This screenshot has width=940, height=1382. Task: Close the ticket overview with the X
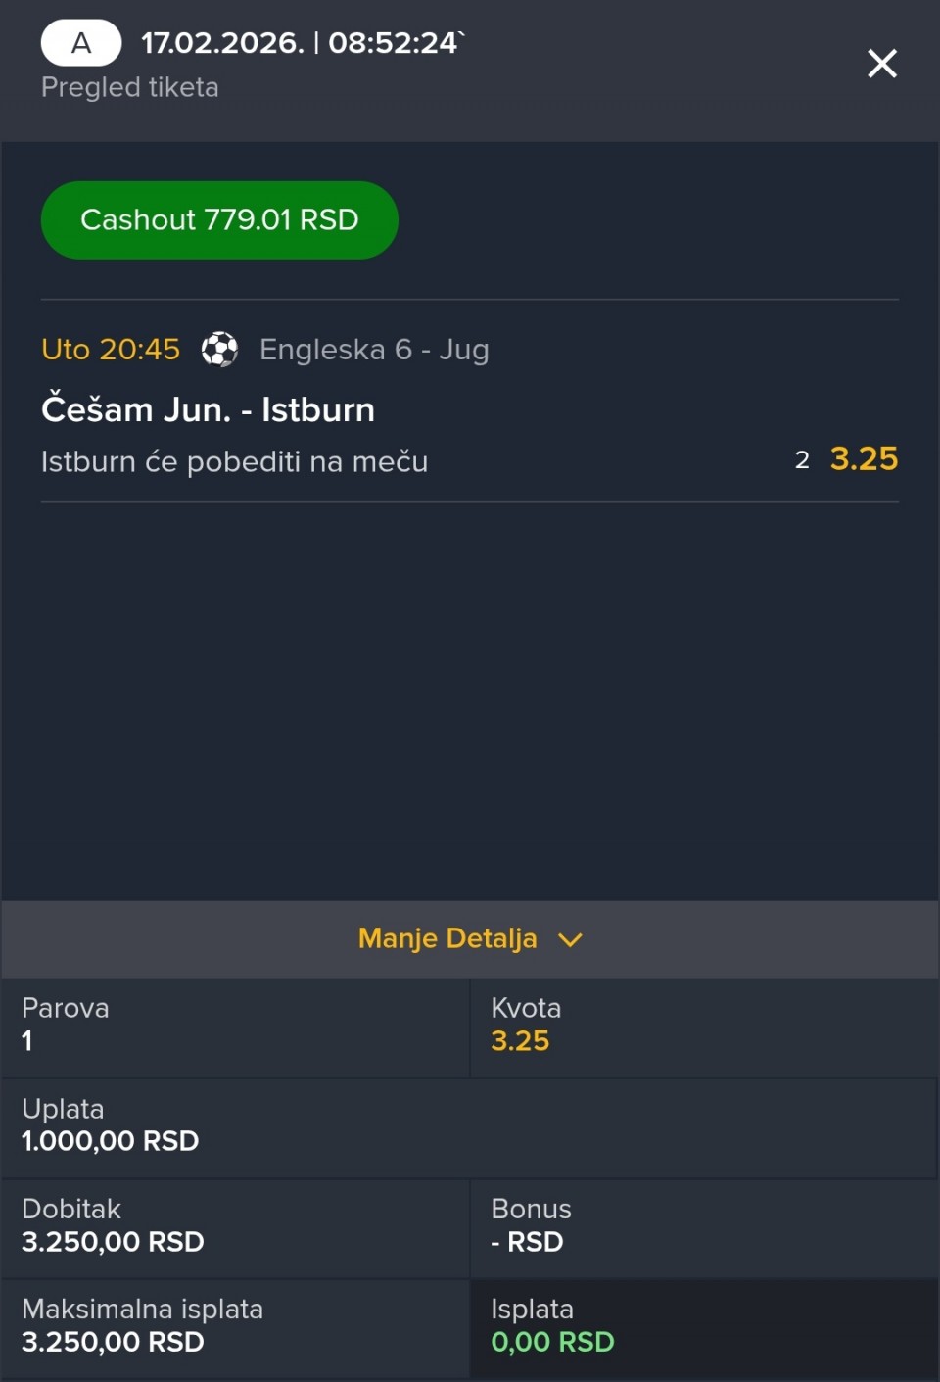tap(881, 64)
